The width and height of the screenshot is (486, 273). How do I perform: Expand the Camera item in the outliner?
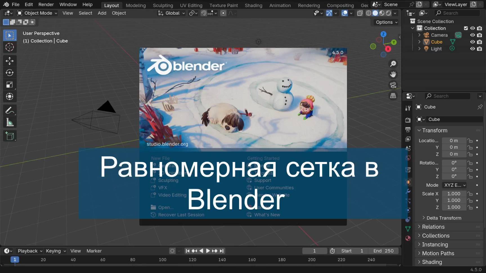[419, 35]
